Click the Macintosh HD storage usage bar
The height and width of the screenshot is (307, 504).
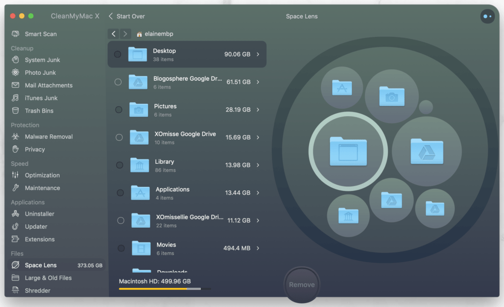pos(165,289)
